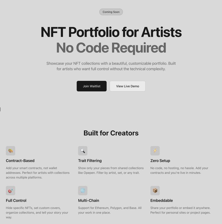Screen dimensions: 222x224
Task: Click the Full Control feature title
Action: point(16,201)
